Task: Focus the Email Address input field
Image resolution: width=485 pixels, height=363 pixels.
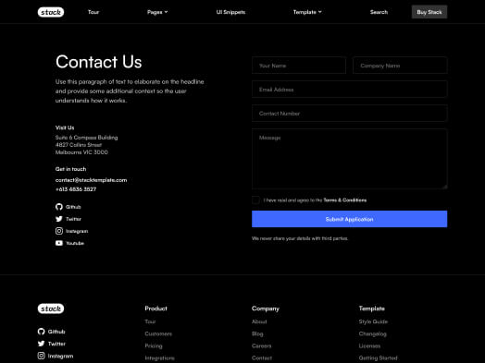Action: click(x=350, y=90)
